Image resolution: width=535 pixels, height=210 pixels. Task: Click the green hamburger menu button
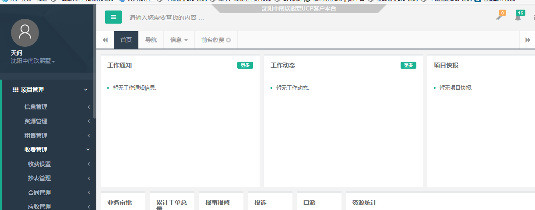[113, 17]
